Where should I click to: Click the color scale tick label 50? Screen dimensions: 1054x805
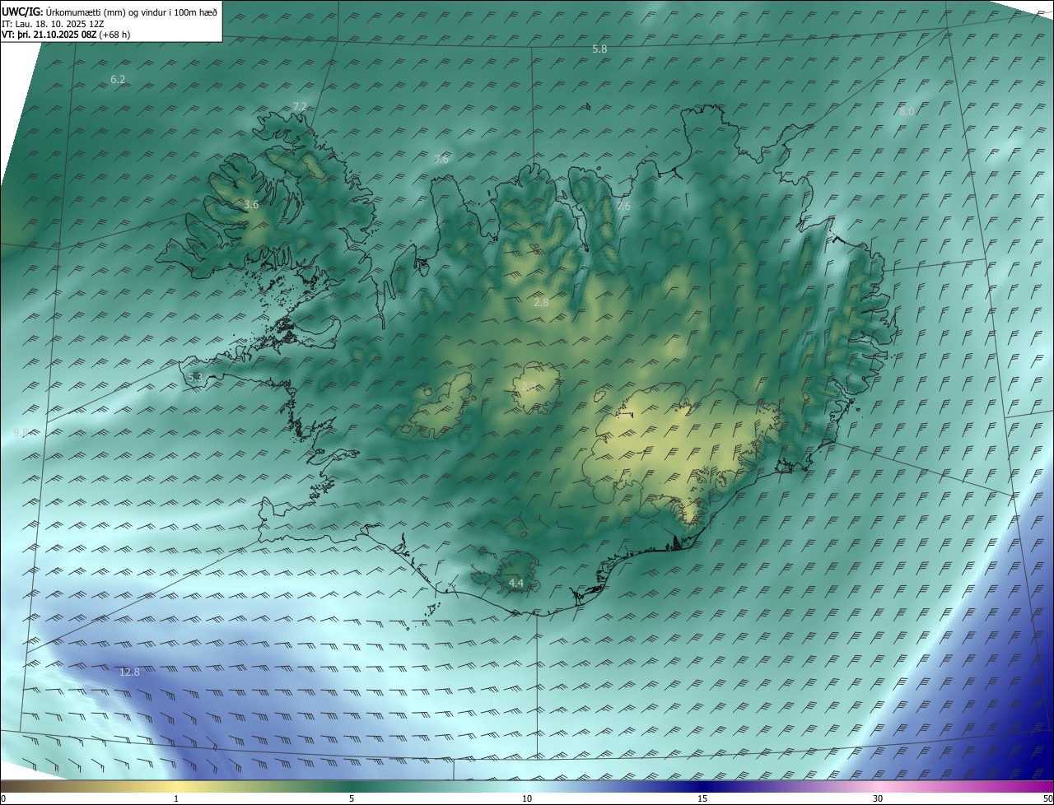point(1047,799)
